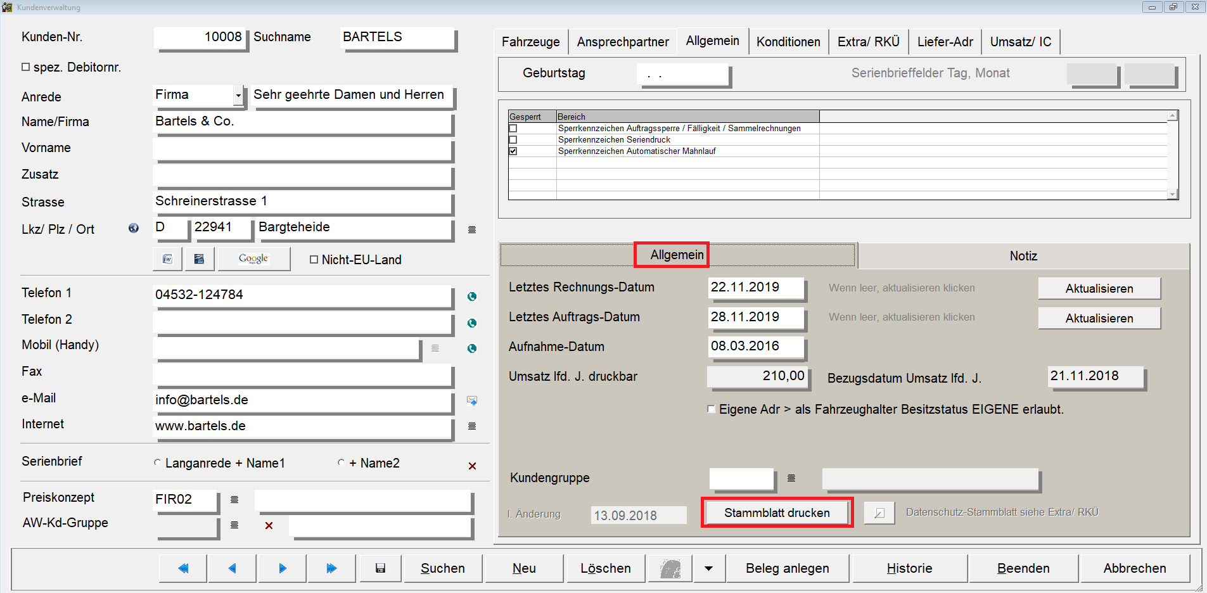Click the Suchen button

pyautogui.click(x=443, y=568)
